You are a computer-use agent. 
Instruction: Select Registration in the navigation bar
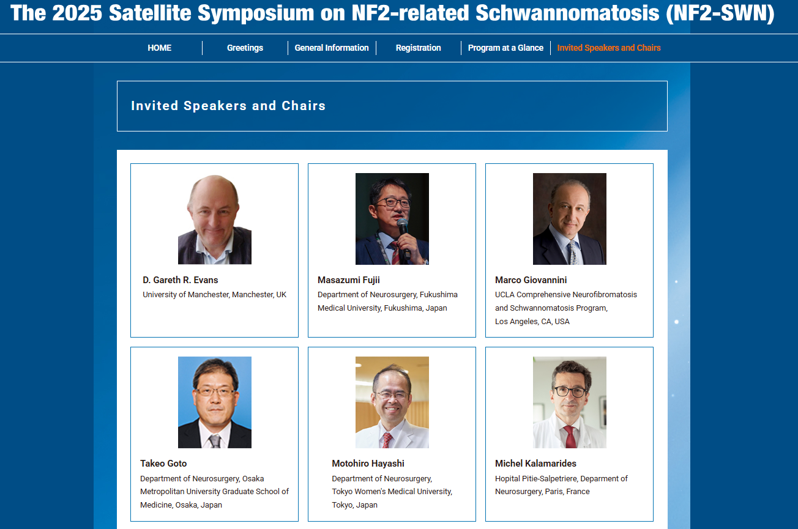(x=418, y=48)
